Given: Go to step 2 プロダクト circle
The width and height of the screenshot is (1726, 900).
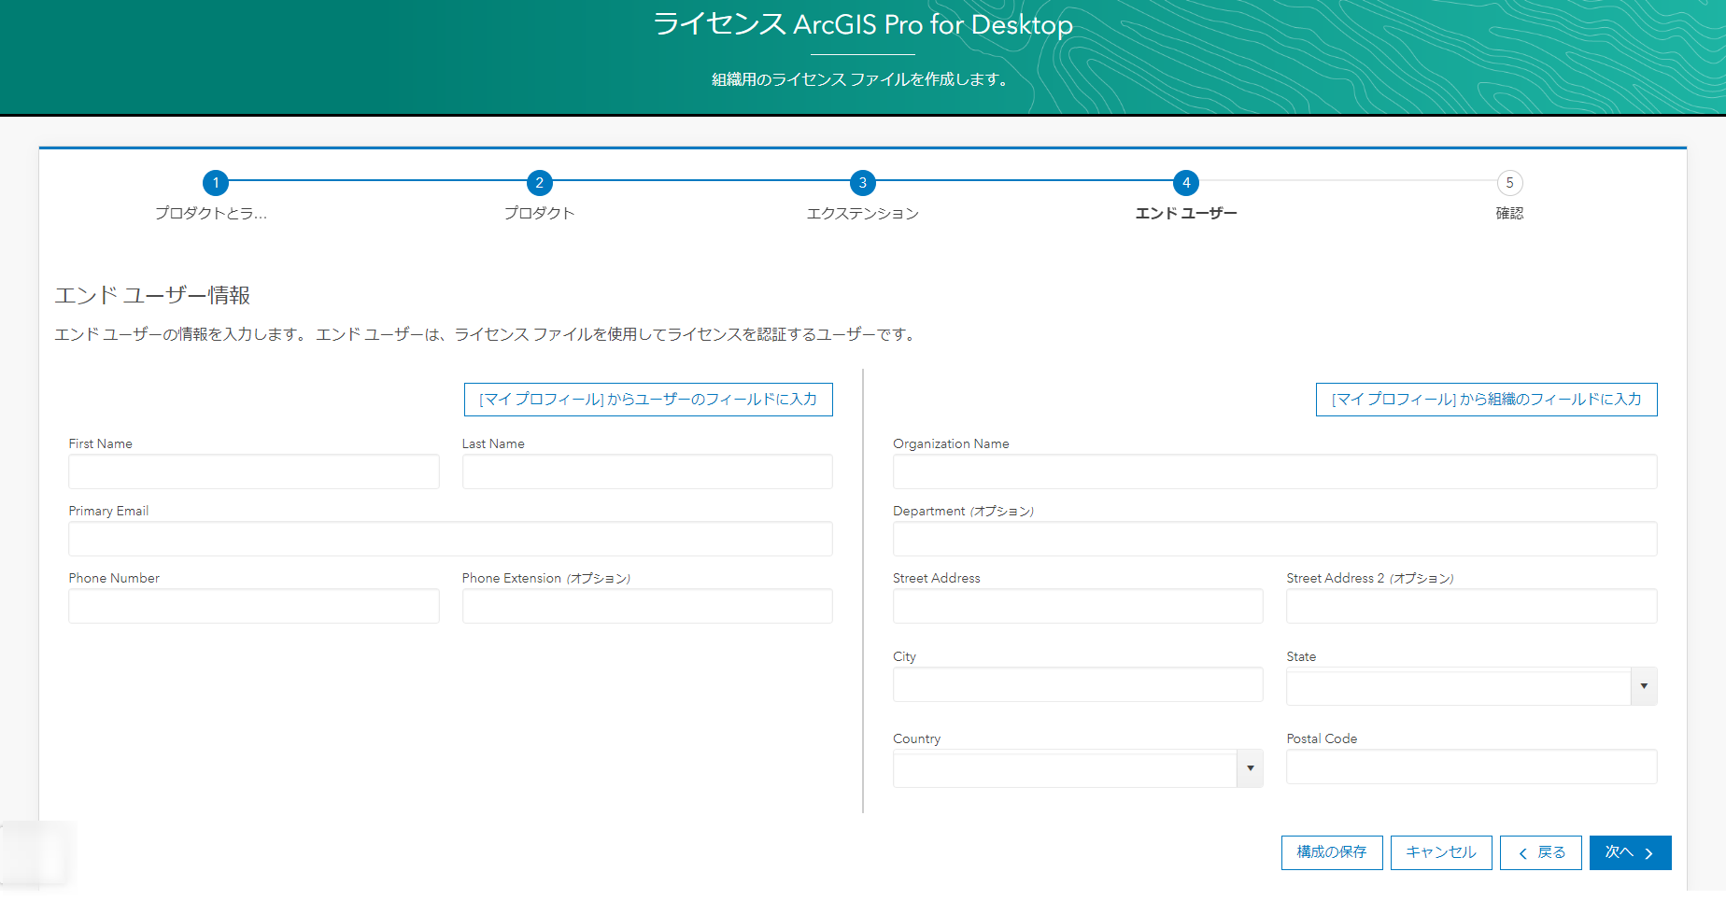Looking at the screenshot, I should 539,183.
